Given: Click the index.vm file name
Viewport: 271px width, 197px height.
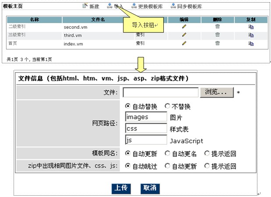Looking at the screenshot, I should pyautogui.click(x=73, y=44).
